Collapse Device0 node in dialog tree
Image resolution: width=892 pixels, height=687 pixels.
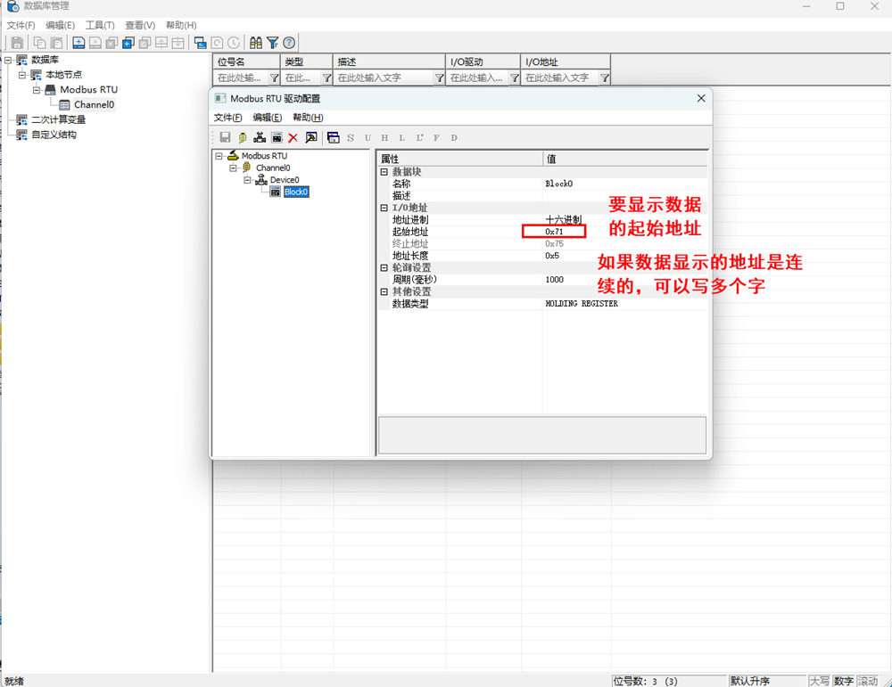click(247, 180)
